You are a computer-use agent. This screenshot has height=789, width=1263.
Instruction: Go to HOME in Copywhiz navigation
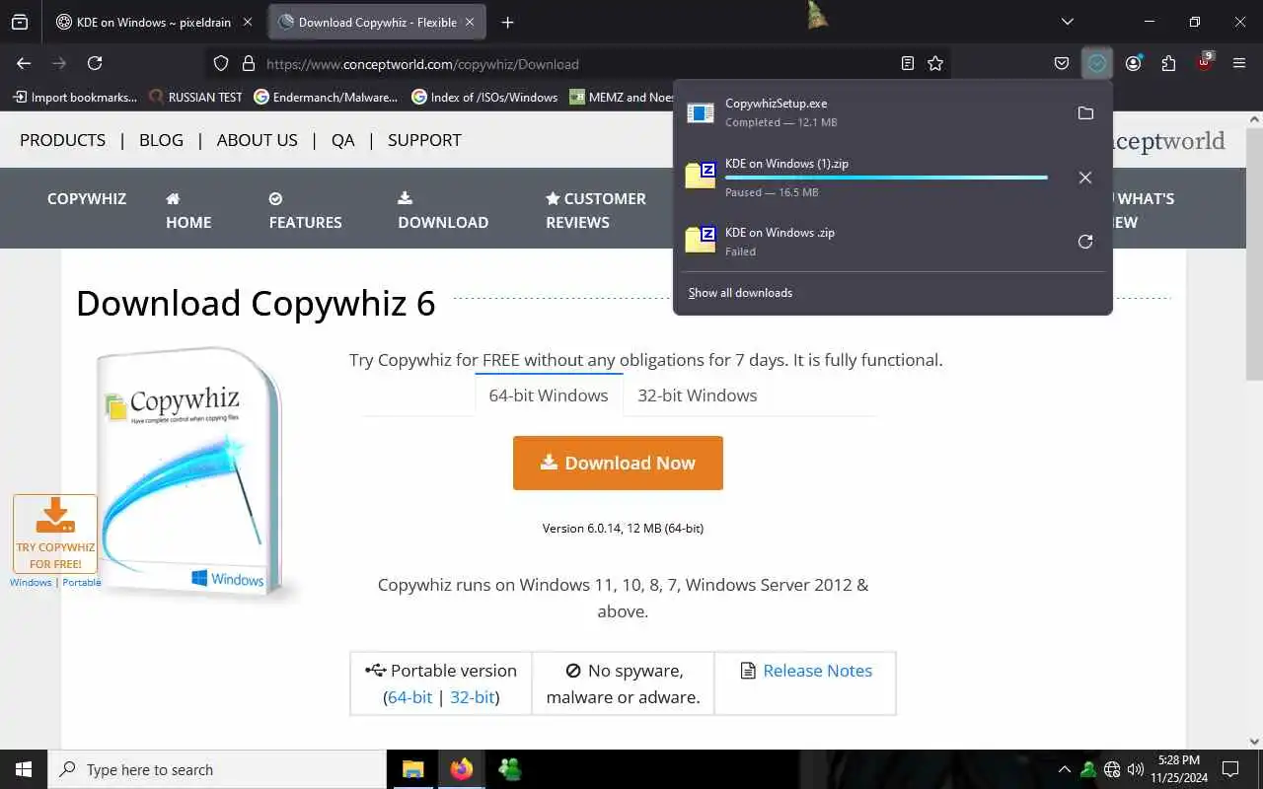(188, 210)
